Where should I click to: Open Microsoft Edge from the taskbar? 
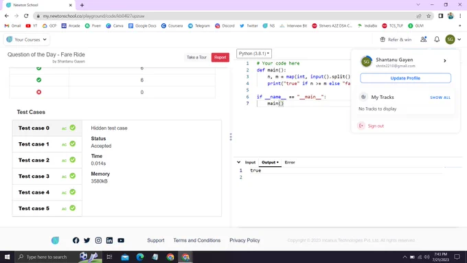coord(140,257)
